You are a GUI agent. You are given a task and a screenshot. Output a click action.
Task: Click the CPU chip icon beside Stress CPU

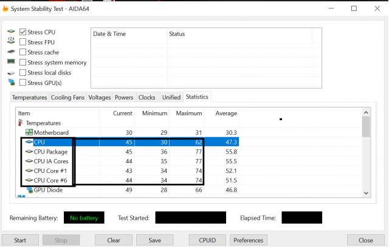click(11, 32)
